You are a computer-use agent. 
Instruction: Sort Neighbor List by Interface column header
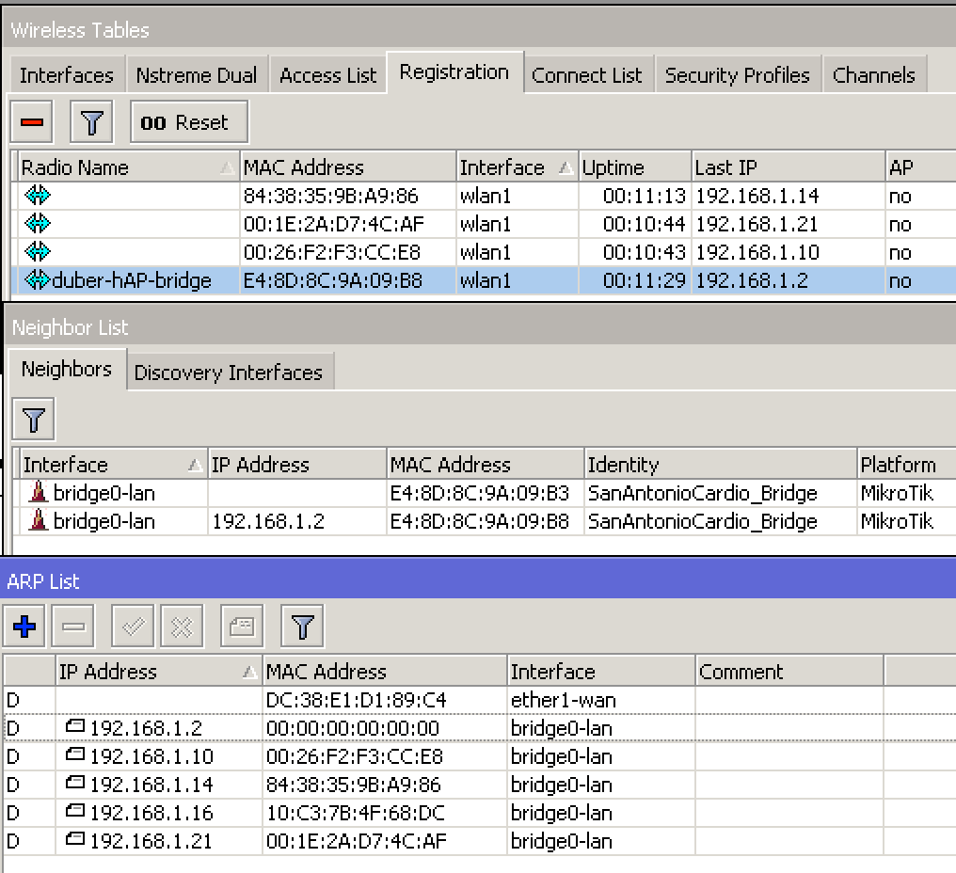pyautogui.click(x=114, y=465)
